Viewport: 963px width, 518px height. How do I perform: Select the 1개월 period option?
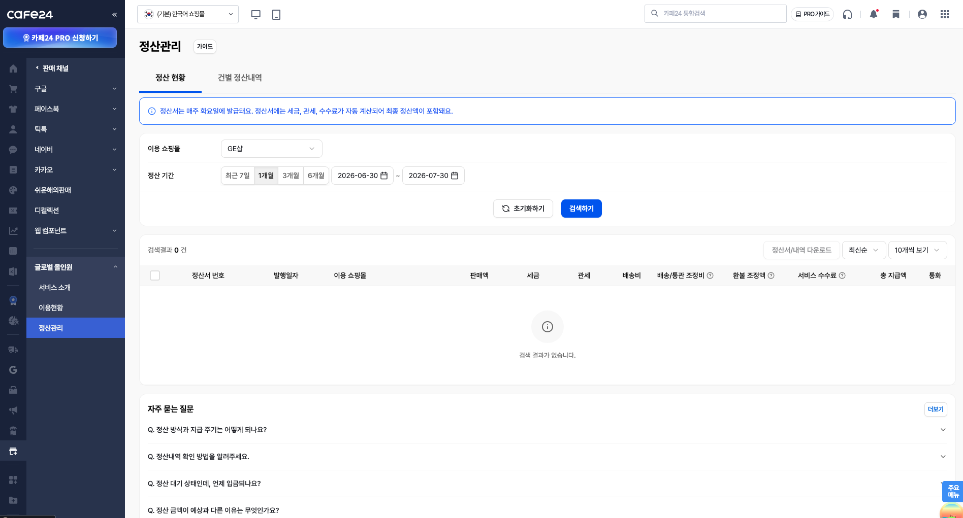click(x=266, y=176)
